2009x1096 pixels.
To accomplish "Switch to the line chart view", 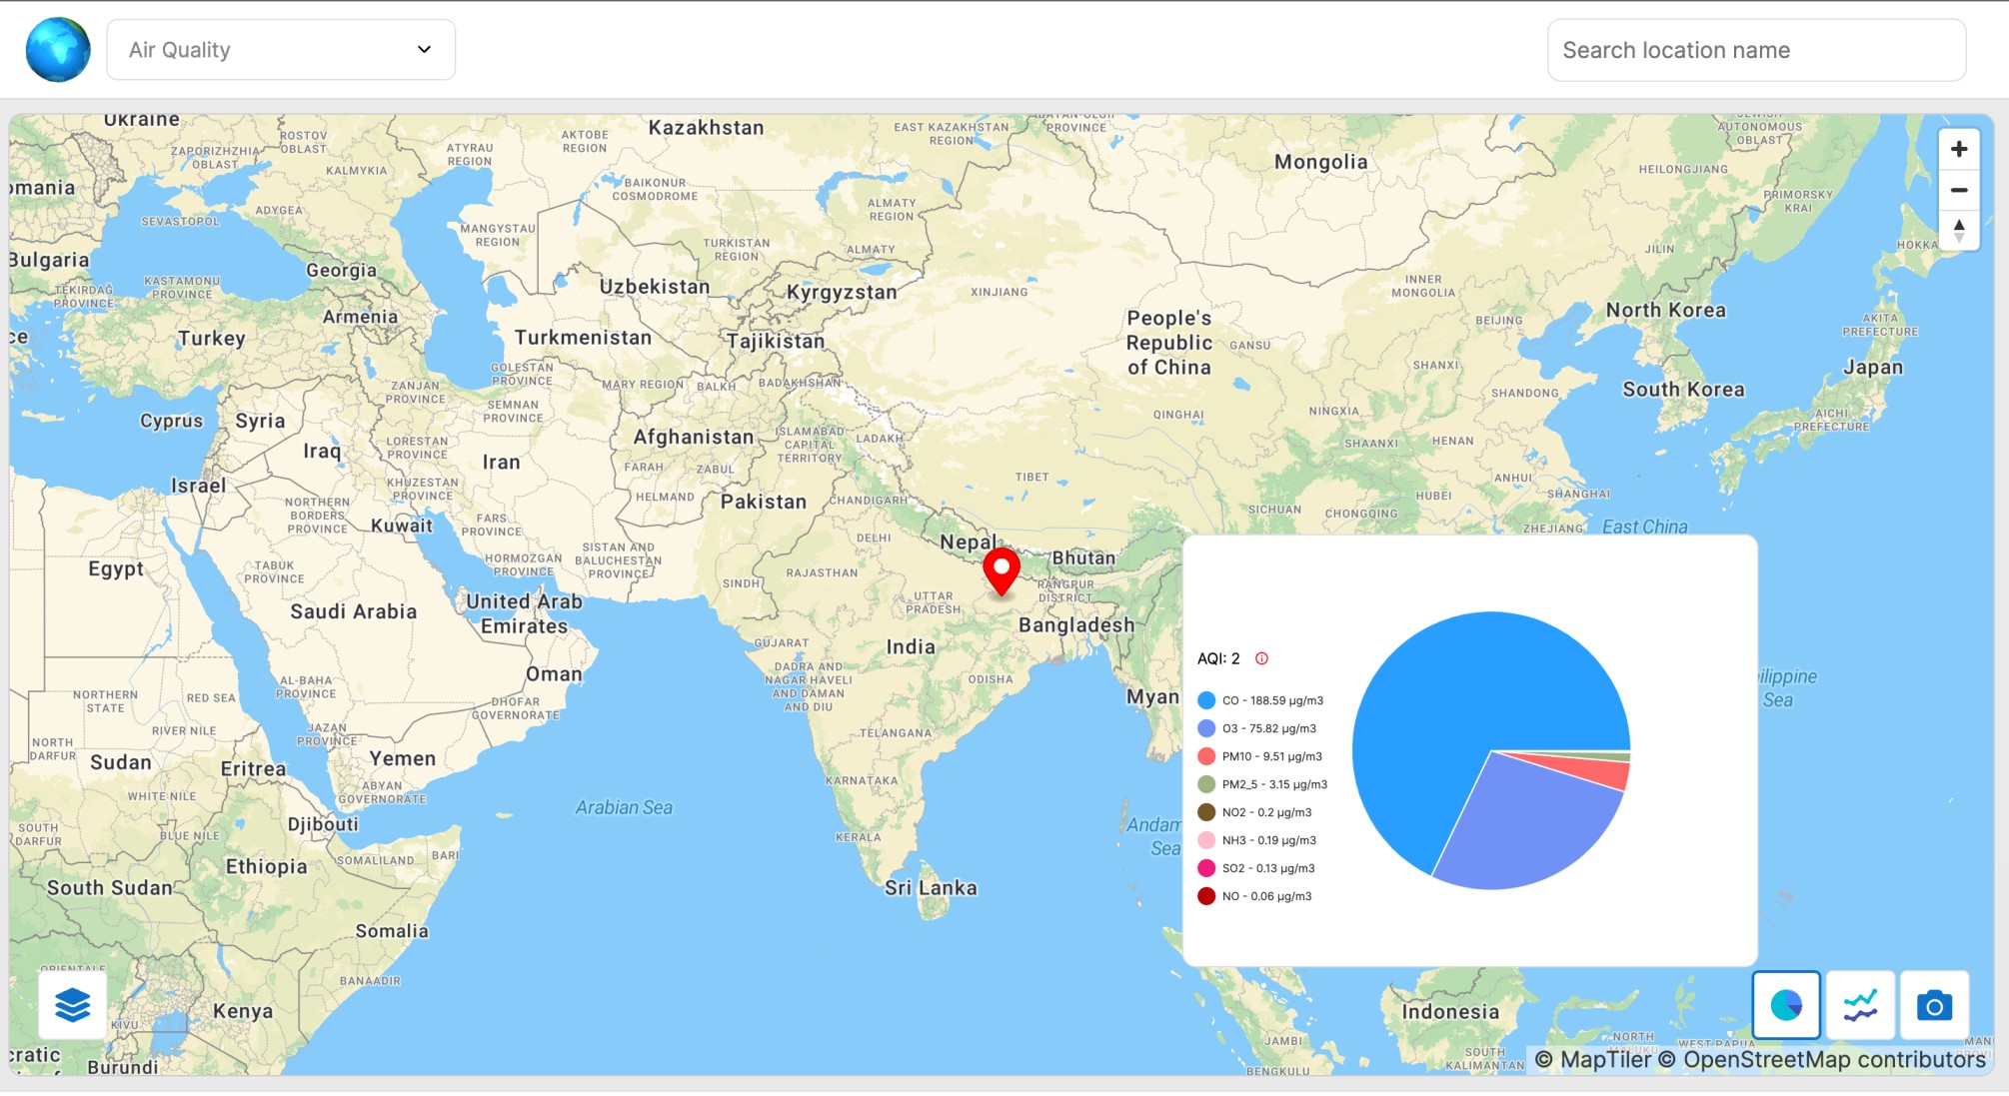I will (1861, 1006).
